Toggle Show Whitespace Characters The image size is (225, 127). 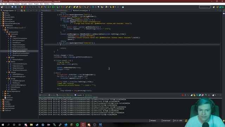coord(98,7)
